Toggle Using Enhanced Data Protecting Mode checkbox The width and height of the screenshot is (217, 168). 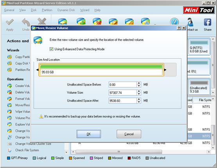pyautogui.click(x=51, y=49)
